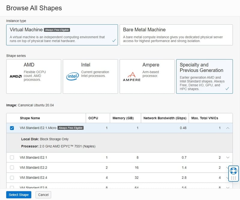Check the VM.Standard.E2.2 shape checkbox
Viewport: 240px width, 200px height.
point(12,168)
